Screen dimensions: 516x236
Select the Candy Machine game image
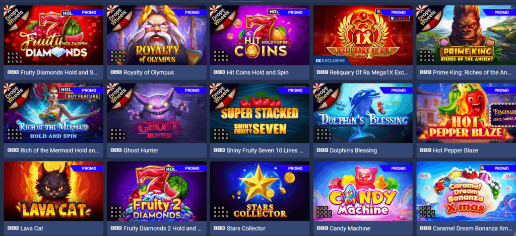click(x=363, y=191)
